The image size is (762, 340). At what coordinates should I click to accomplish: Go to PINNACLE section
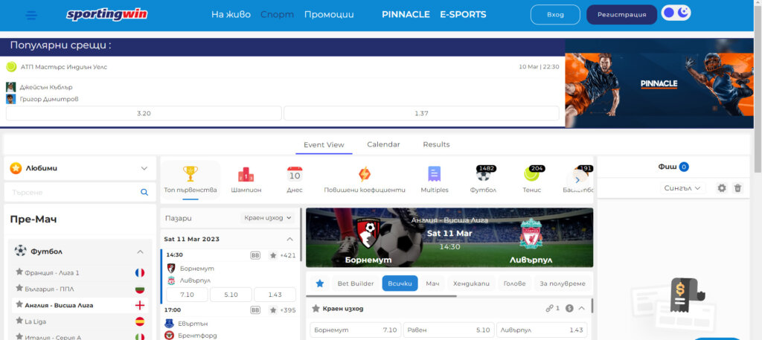click(406, 15)
